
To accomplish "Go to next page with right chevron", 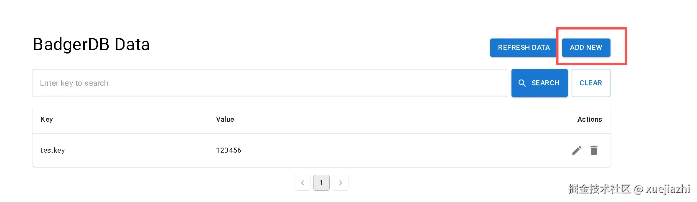I will click(341, 183).
